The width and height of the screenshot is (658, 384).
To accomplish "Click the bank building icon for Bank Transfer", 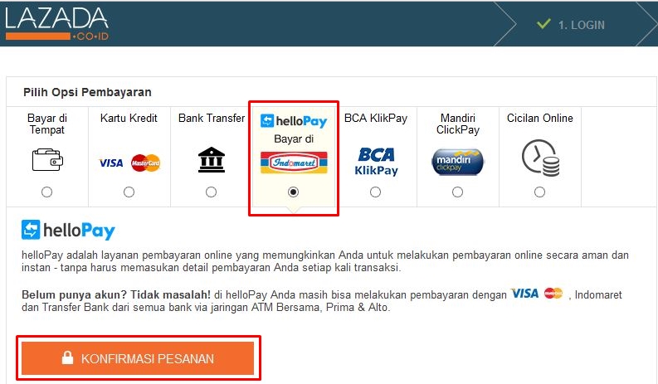I will pos(212,159).
